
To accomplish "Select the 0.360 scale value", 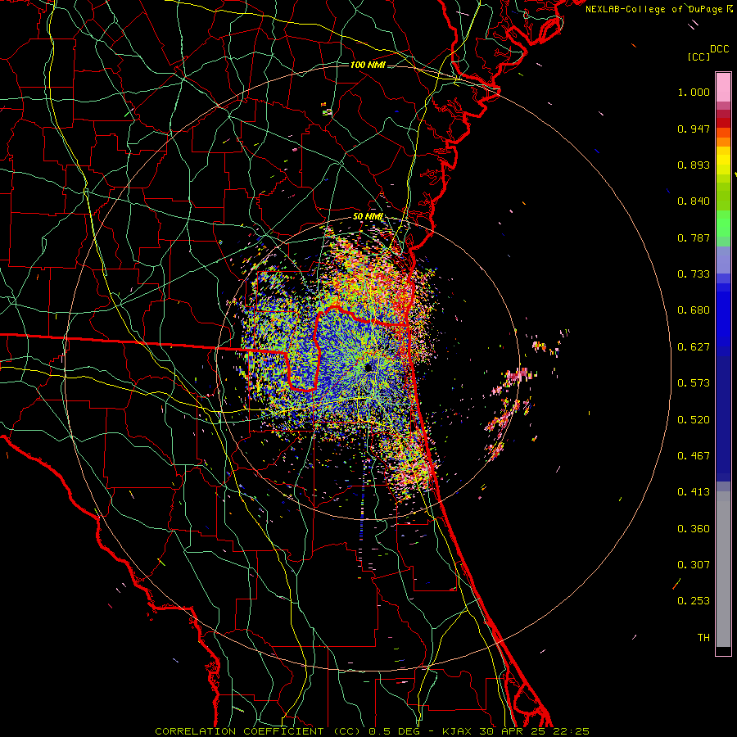I will (x=694, y=529).
